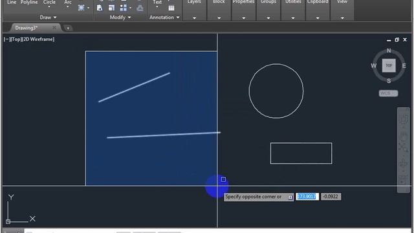Expand the Utilities panel
Viewport: 414px width, 233px height.
tap(293, 18)
